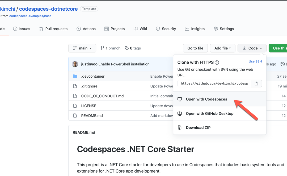View the 1 branch link
The image size is (287, 176).
click(111, 48)
